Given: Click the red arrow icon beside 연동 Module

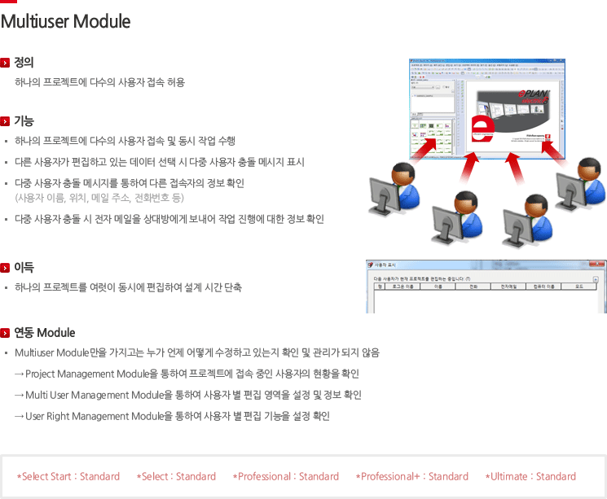Looking at the screenshot, I should 5,333.
